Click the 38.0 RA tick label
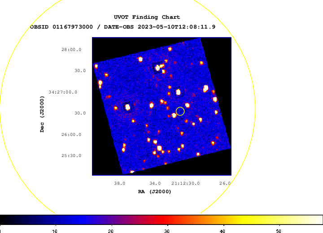Viewport: 323px width, 233px height. click(120, 183)
